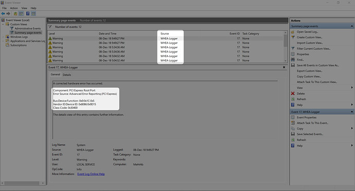This screenshot has width=355, height=191.
Task: Click the blue Help toolbar icon
Action: coord(28,13)
